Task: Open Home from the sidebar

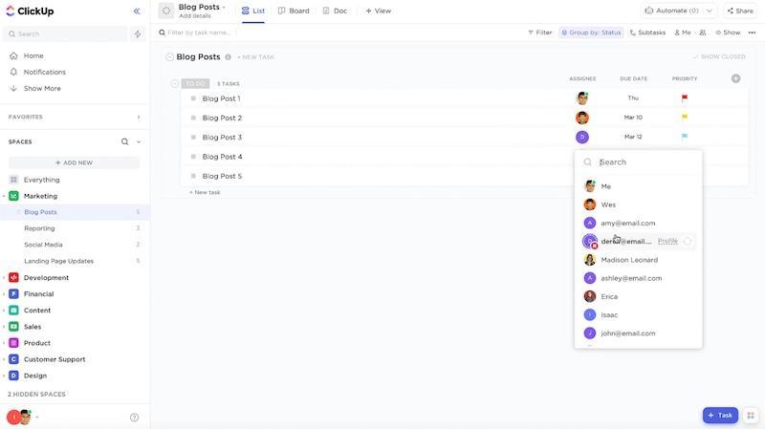Action: coord(33,55)
